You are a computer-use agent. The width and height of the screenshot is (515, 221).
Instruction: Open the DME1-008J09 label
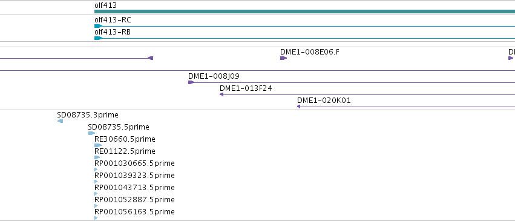click(214, 76)
